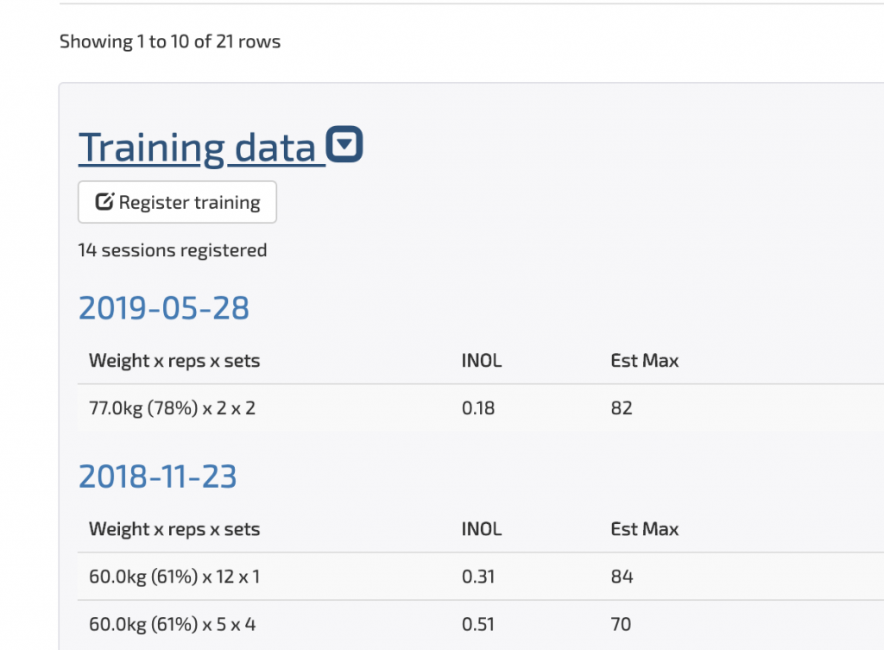Image resolution: width=884 pixels, height=650 pixels.
Task: Click the 0.18 INOL value
Action: point(478,408)
